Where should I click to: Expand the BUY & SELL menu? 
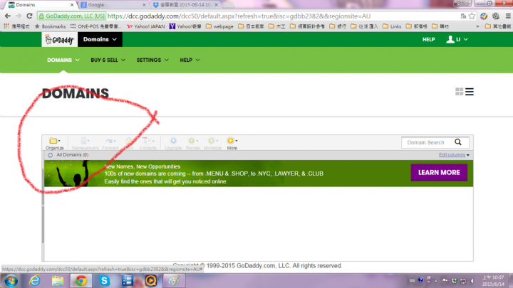[x=108, y=60]
